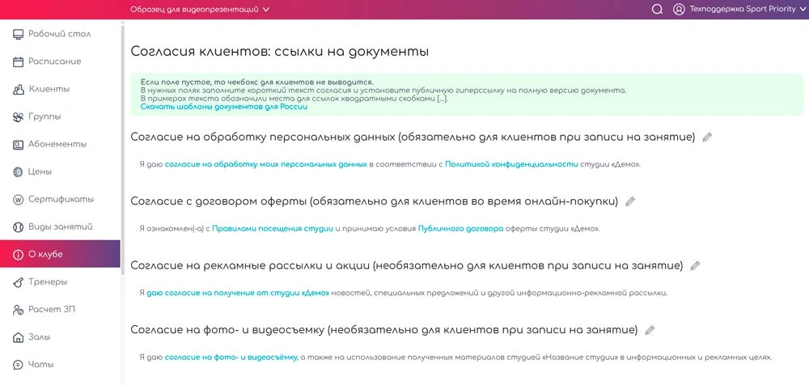Edit the фото- и видеосъемку consent with pencil
The width and height of the screenshot is (809, 385).
coord(650,330)
